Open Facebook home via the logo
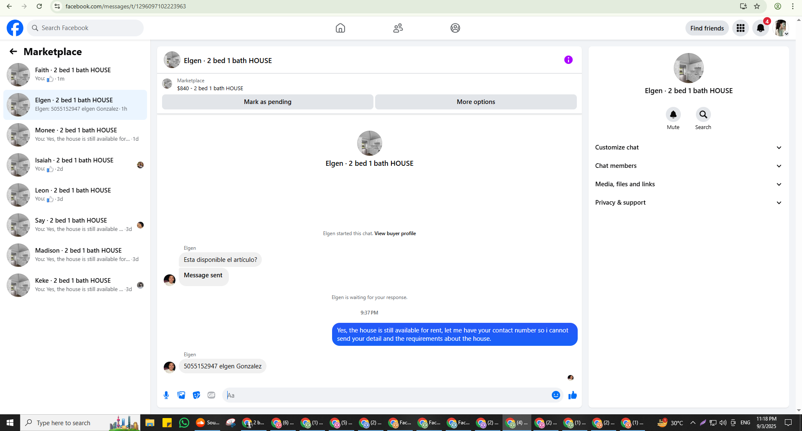Screen dimensions: 802x431 click(15, 28)
